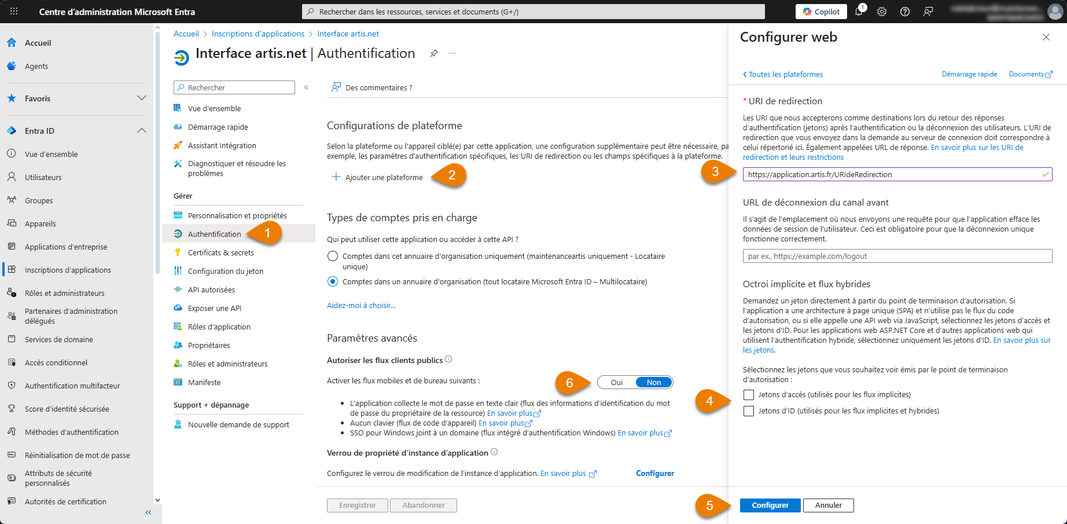Check the Jetons d'accès checkbox
The width and height of the screenshot is (1067, 524).
click(x=749, y=395)
